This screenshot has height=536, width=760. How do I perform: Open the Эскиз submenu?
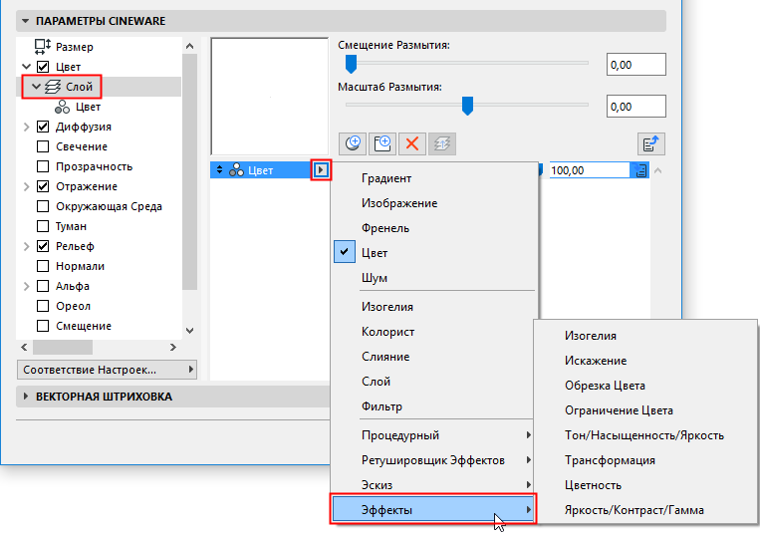(x=434, y=484)
